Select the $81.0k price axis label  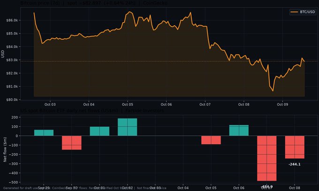point(12,87)
